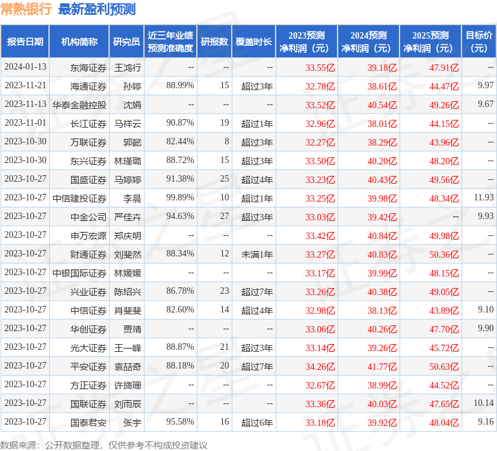
Task: Click 2024 forecast value 40.54亿
Action: pyautogui.click(x=382, y=105)
